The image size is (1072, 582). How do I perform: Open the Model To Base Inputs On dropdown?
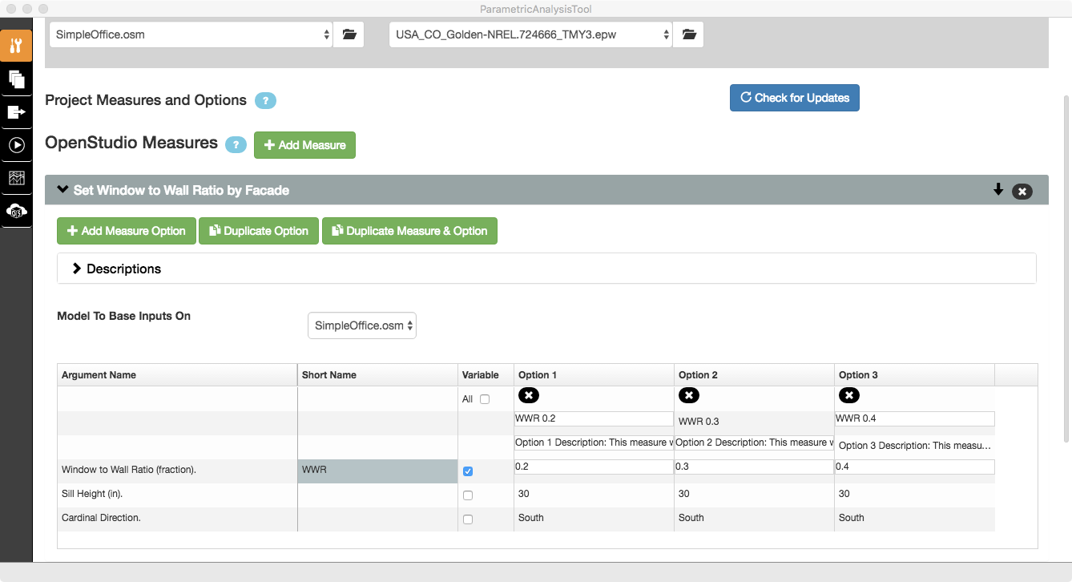tap(361, 325)
